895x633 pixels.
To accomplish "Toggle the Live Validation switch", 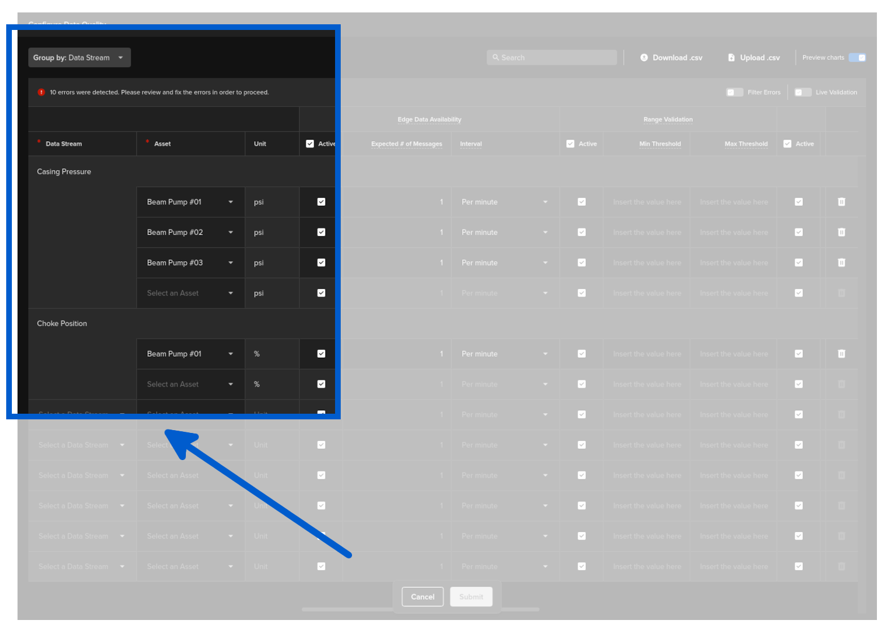I will 802,92.
